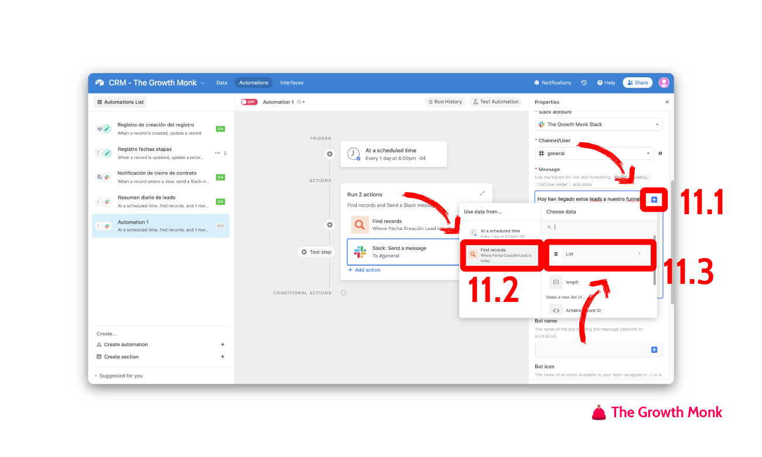Click the info icon beside Automation 1
The height and width of the screenshot is (457, 762).
(299, 102)
